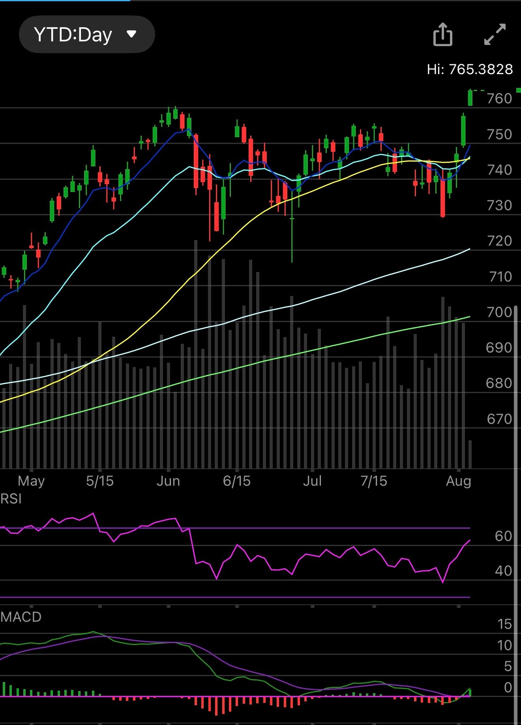The width and height of the screenshot is (521, 725).
Task: Click the '740' price axis label
Action: (499, 170)
